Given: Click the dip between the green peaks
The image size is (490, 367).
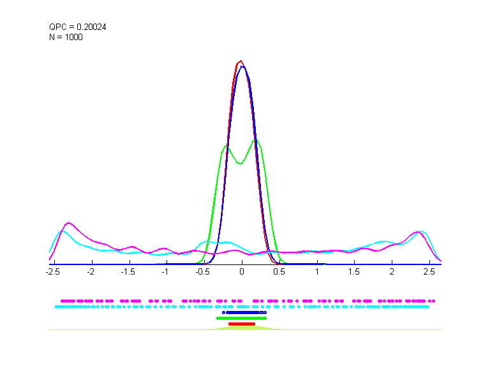Looking at the screenshot, I should click(240, 163).
